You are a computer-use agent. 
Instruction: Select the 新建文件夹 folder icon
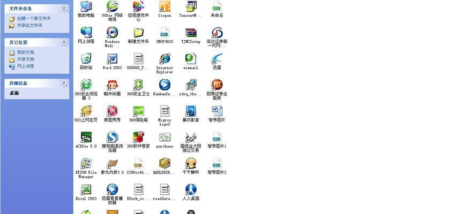coord(138,33)
